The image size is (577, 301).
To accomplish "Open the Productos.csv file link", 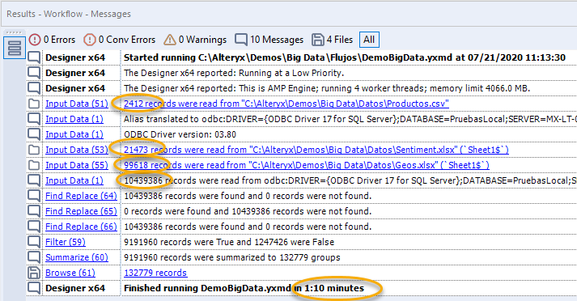I will pos(286,104).
